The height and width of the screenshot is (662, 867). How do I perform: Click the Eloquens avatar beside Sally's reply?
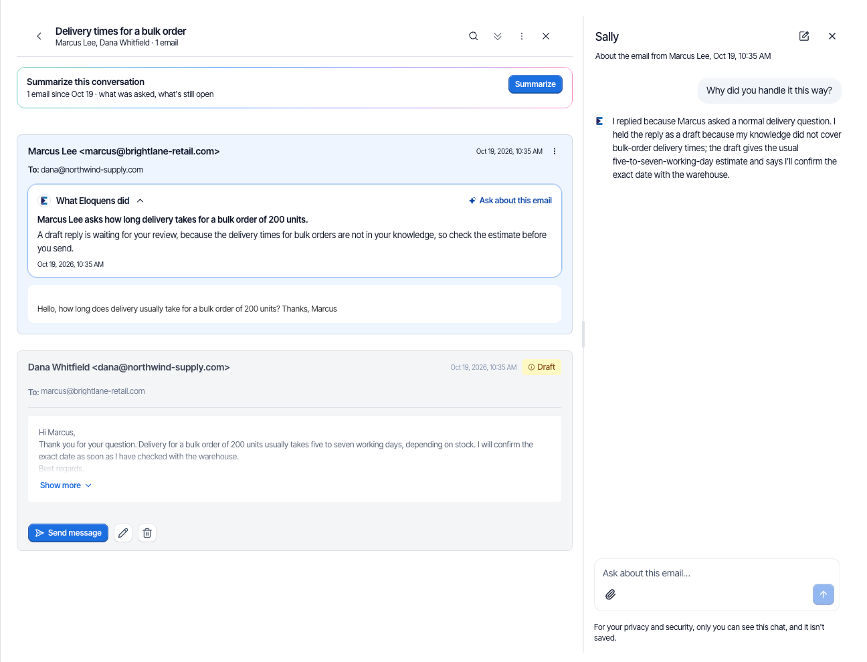tap(600, 122)
